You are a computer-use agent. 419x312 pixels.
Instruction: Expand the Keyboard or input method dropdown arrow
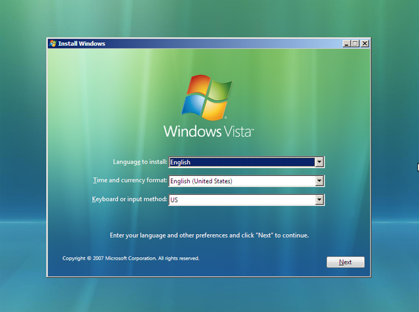click(319, 200)
